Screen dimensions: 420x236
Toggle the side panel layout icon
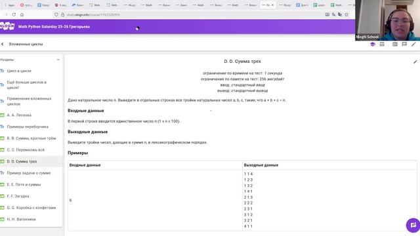(395, 44)
